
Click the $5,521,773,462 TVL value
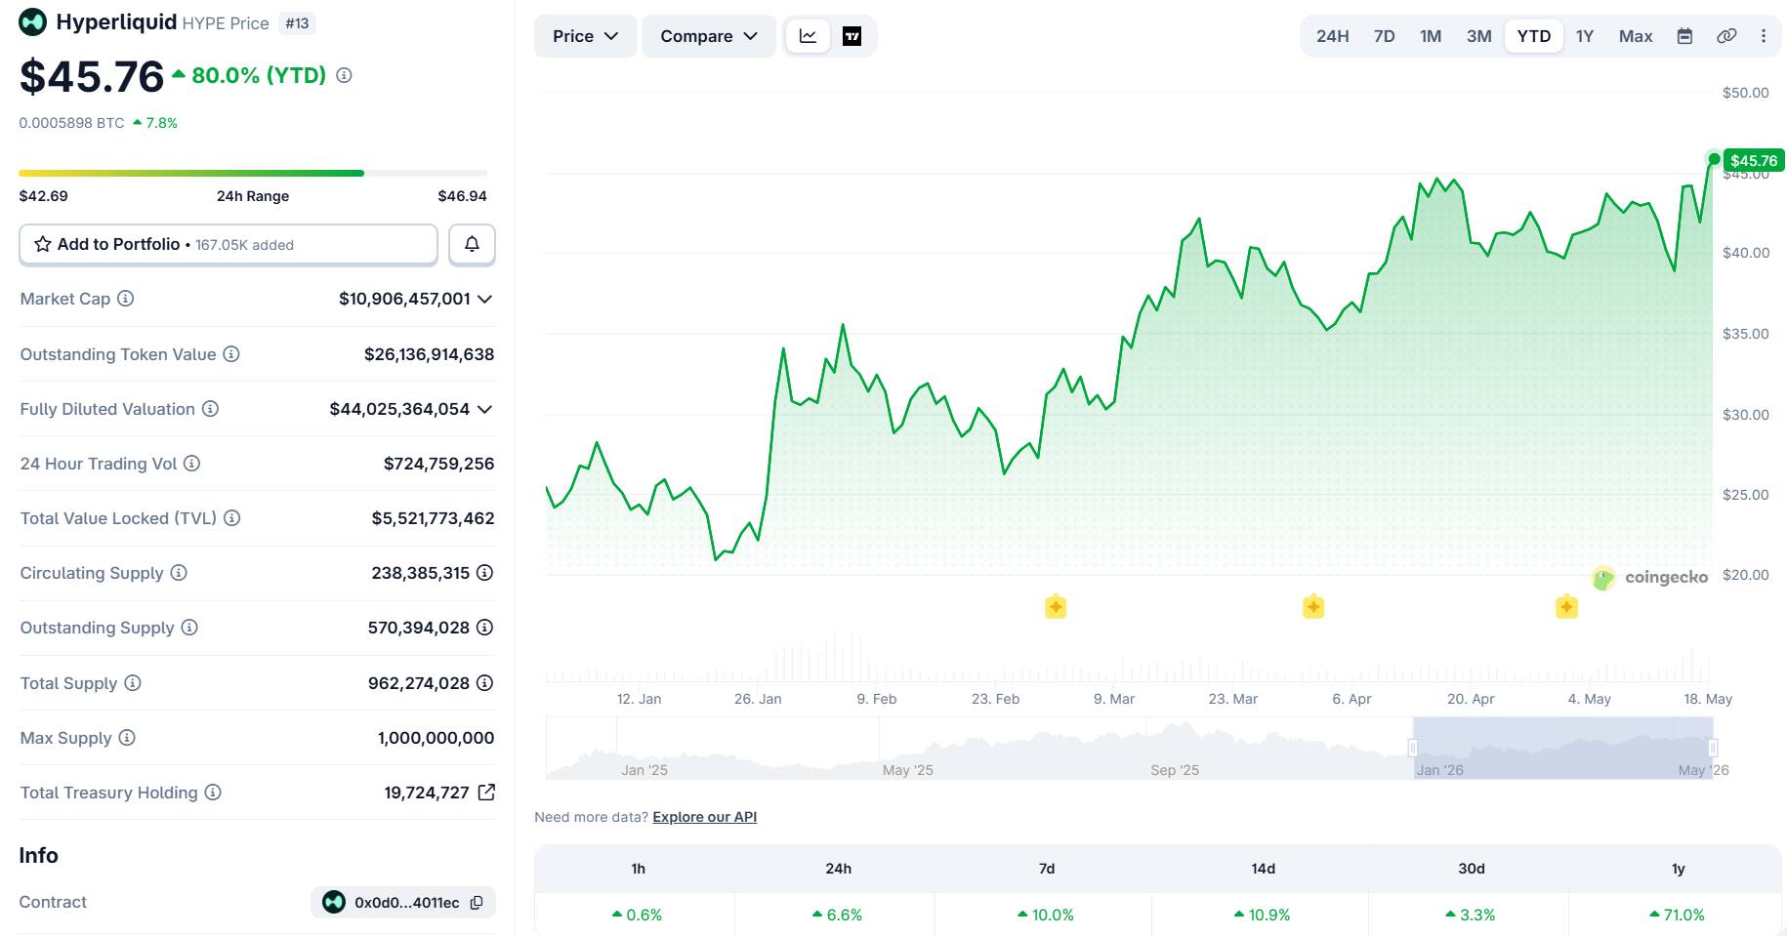click(433, 518)
